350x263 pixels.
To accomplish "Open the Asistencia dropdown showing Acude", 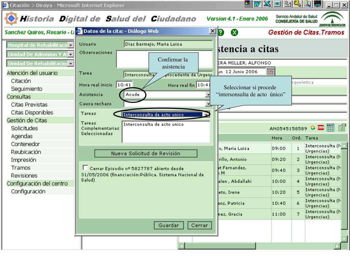I will [207, 95].
